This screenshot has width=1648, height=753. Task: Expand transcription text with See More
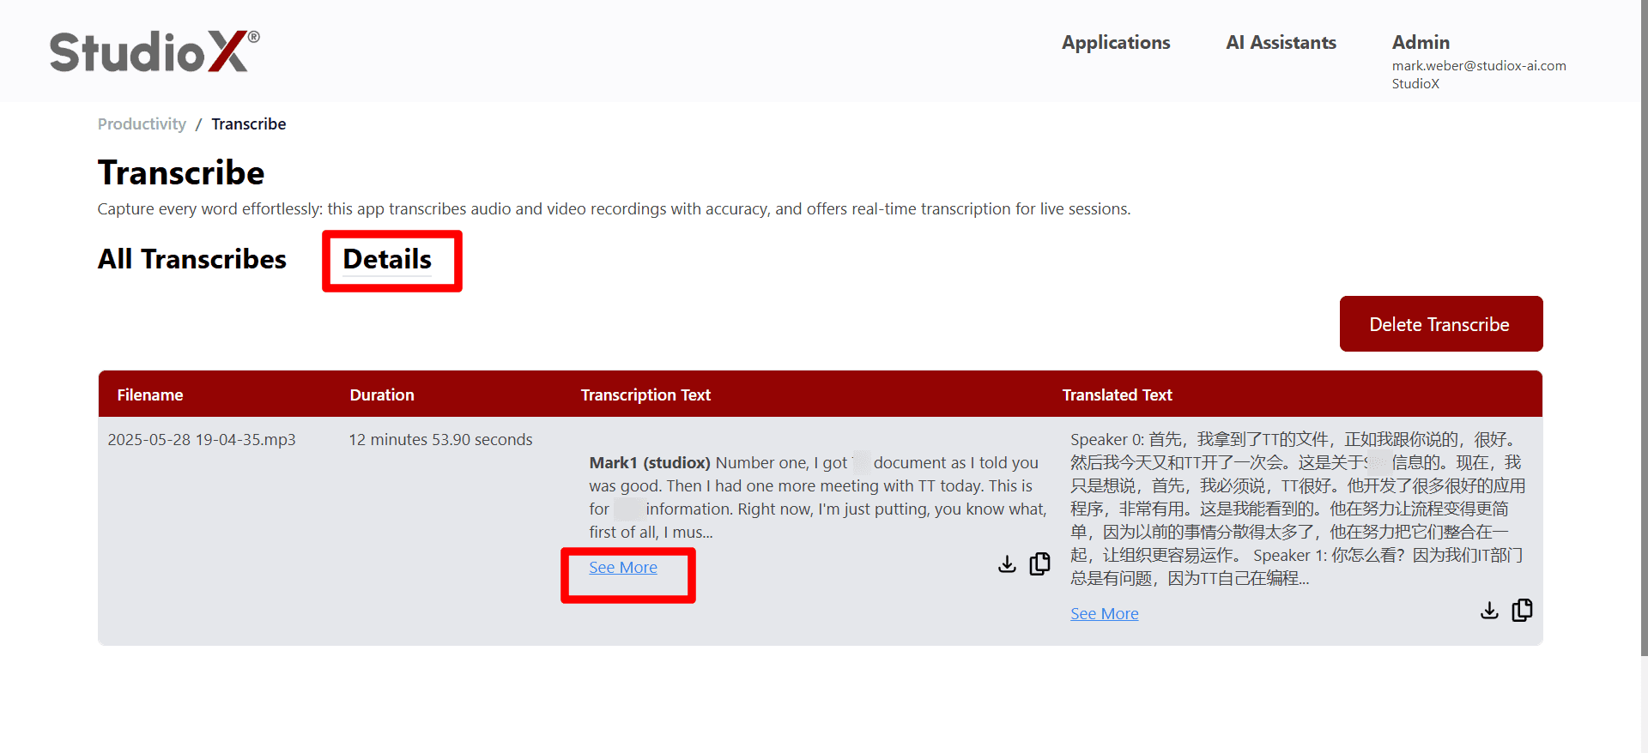tap(622, 568)
